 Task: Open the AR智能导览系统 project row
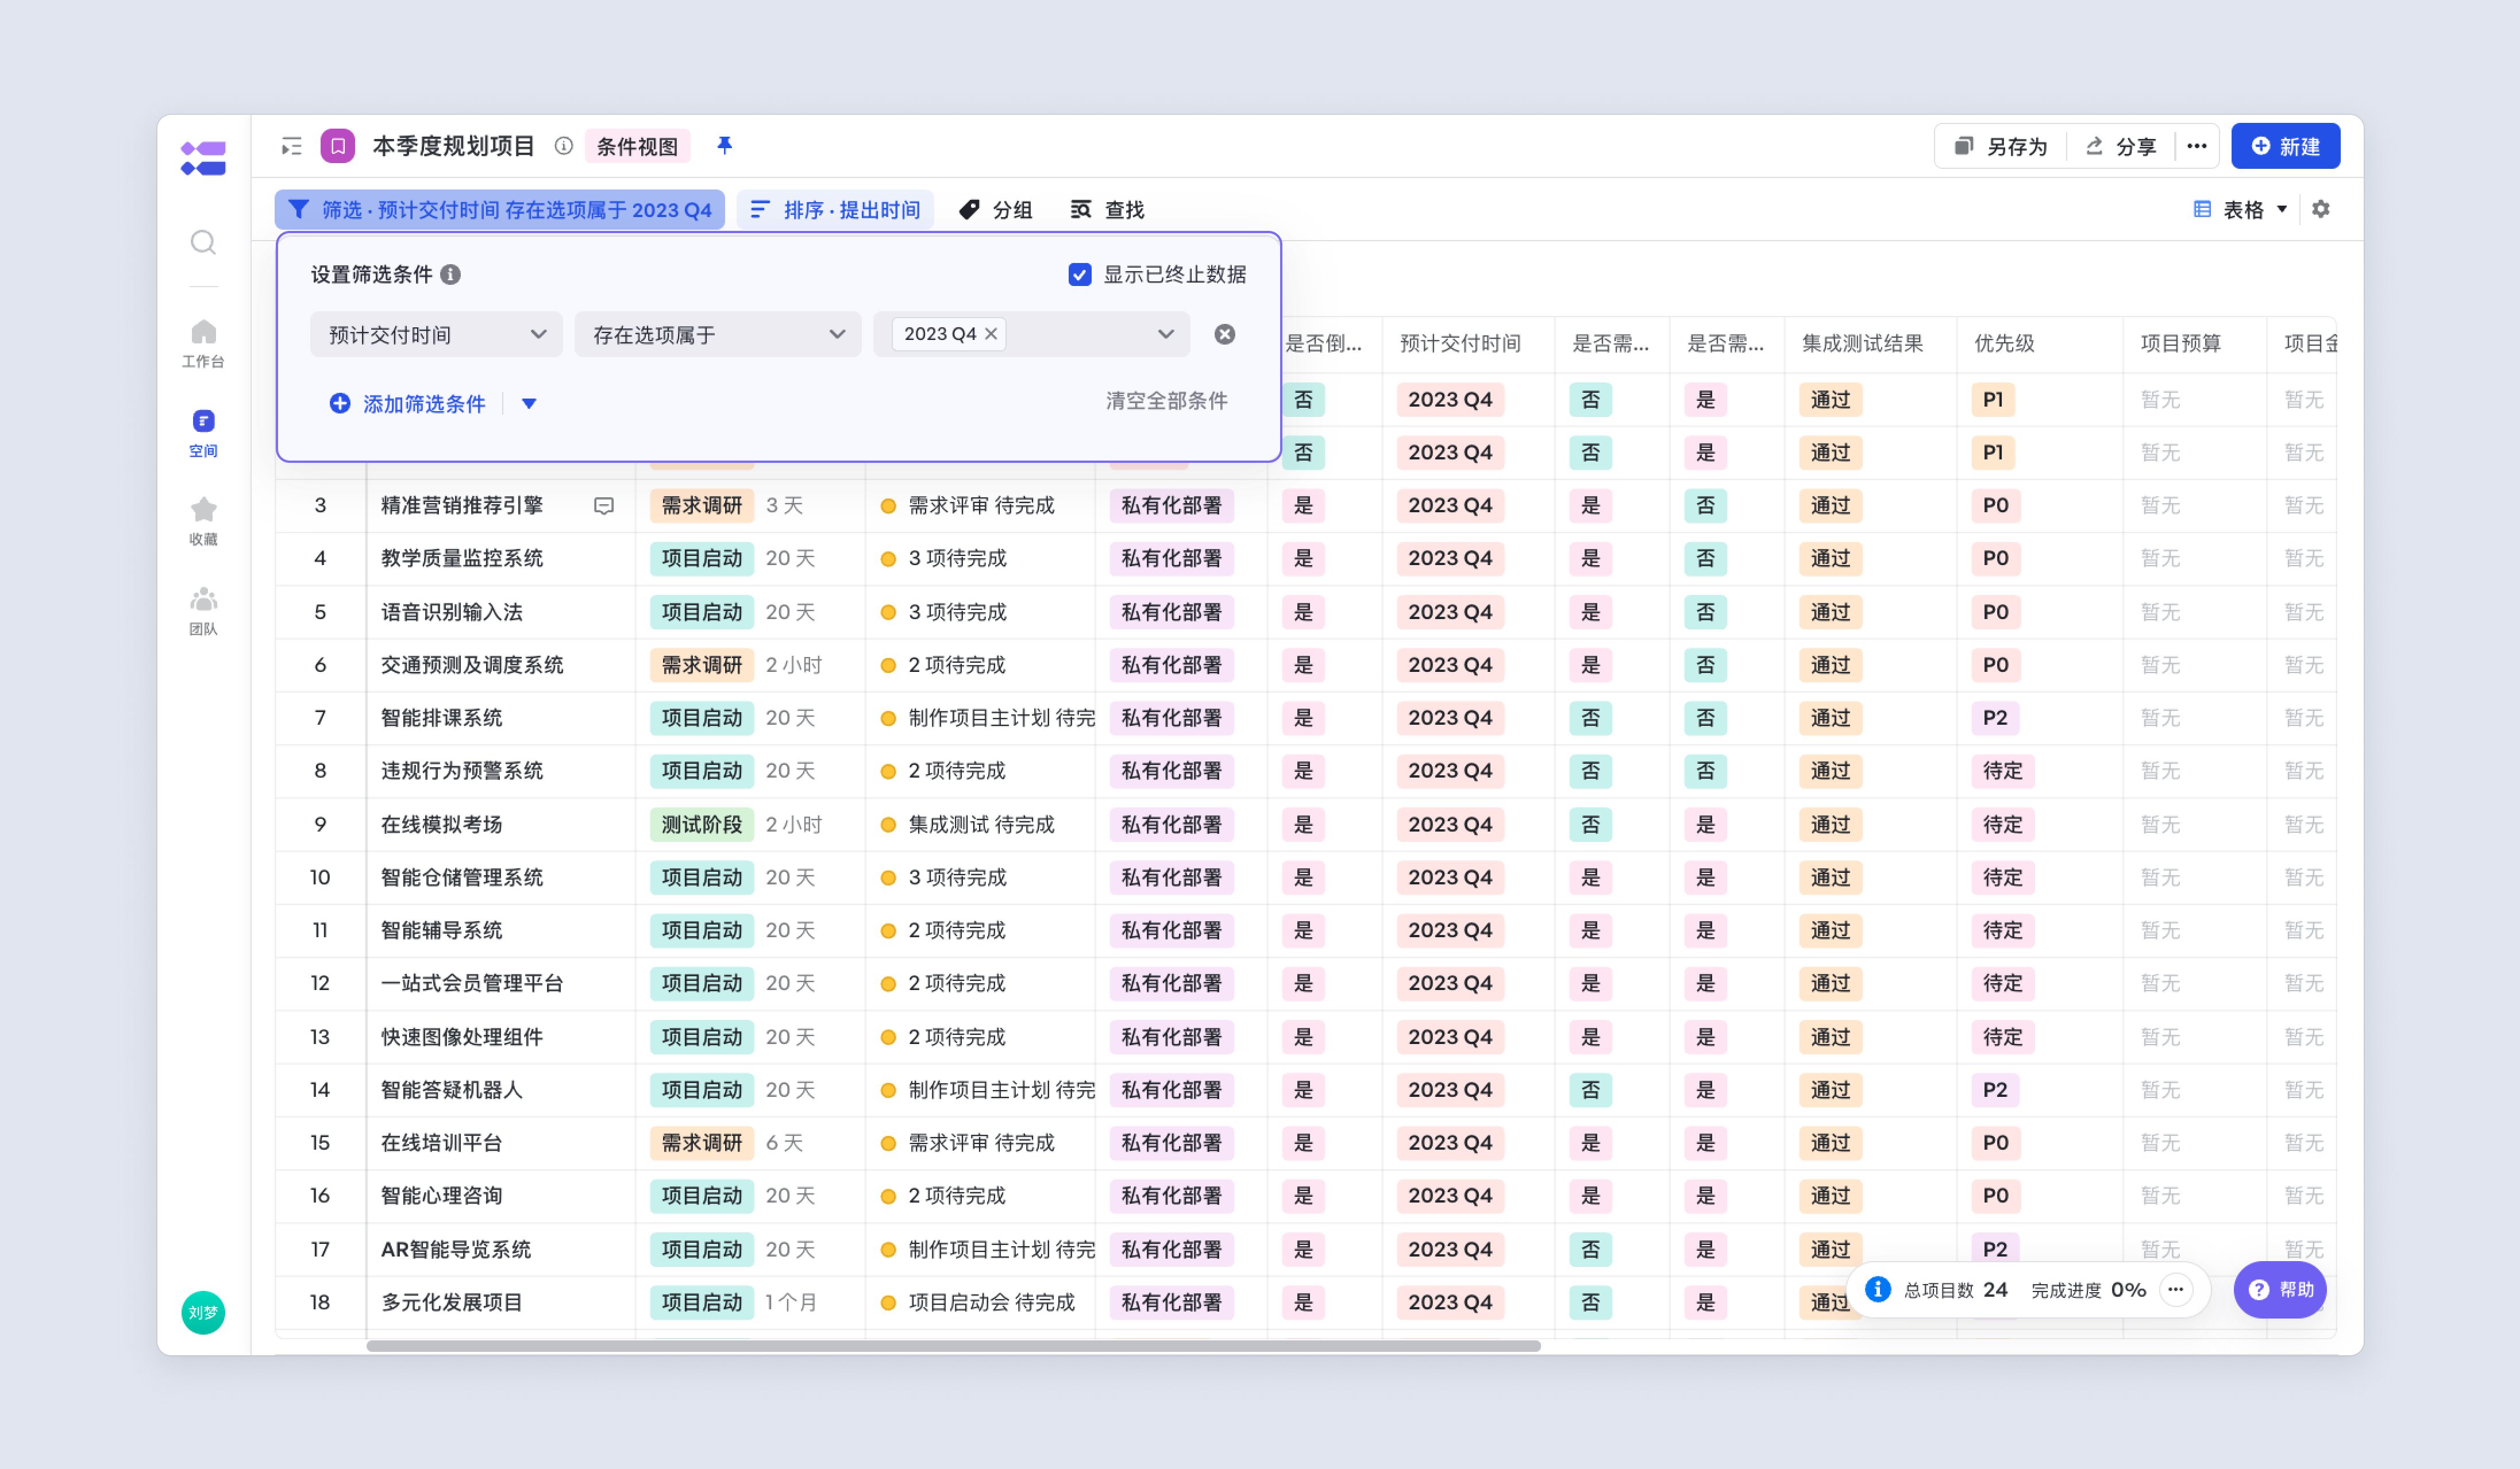click(456, 1249)
